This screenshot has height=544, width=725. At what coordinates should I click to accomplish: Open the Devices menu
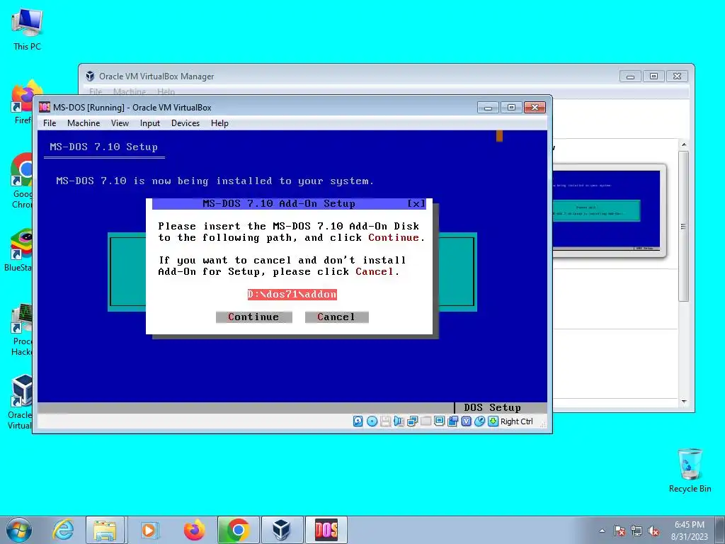point(185,123)
